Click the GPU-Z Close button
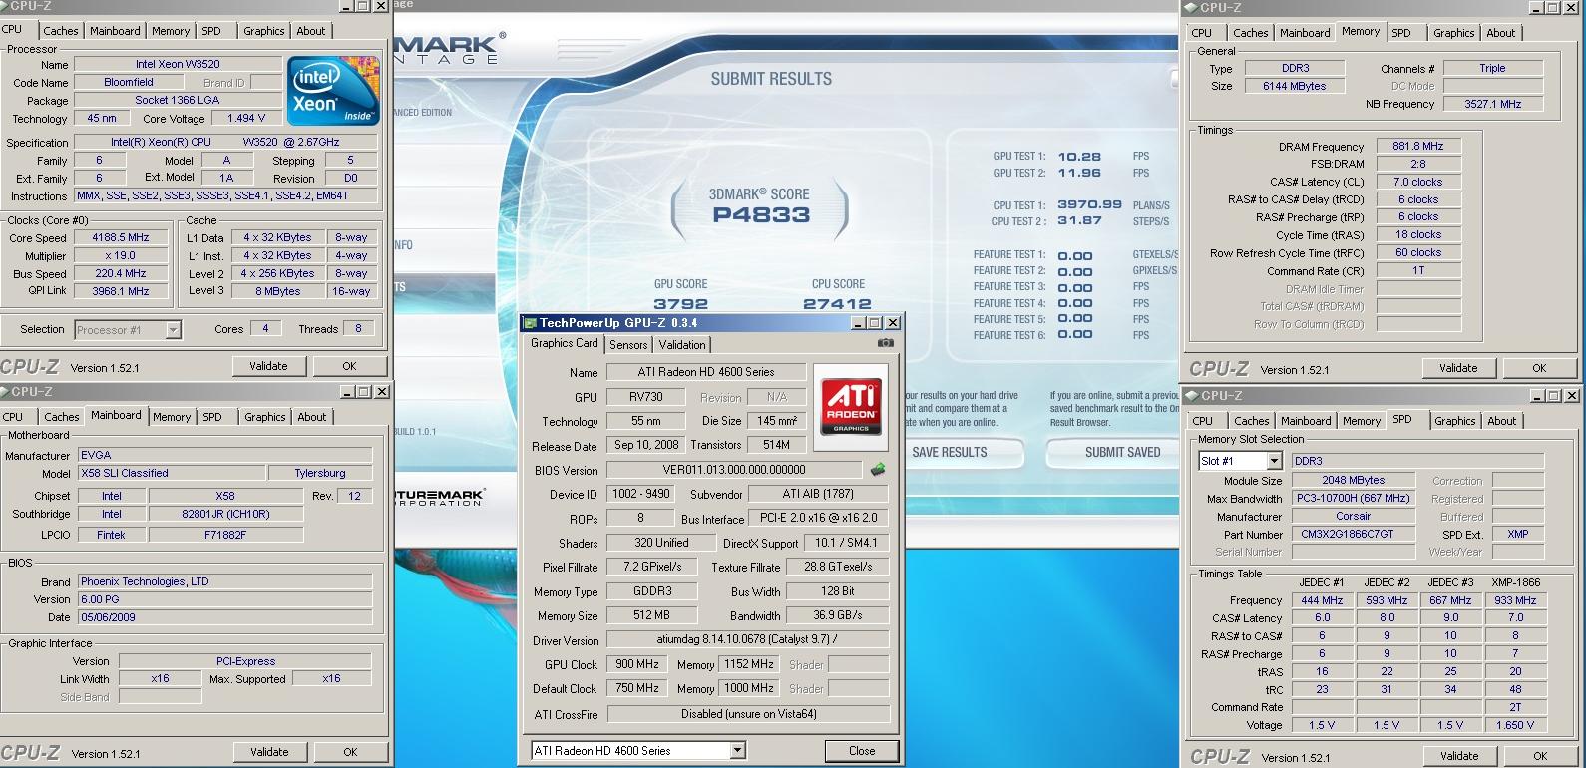 [x=862, y=751]
